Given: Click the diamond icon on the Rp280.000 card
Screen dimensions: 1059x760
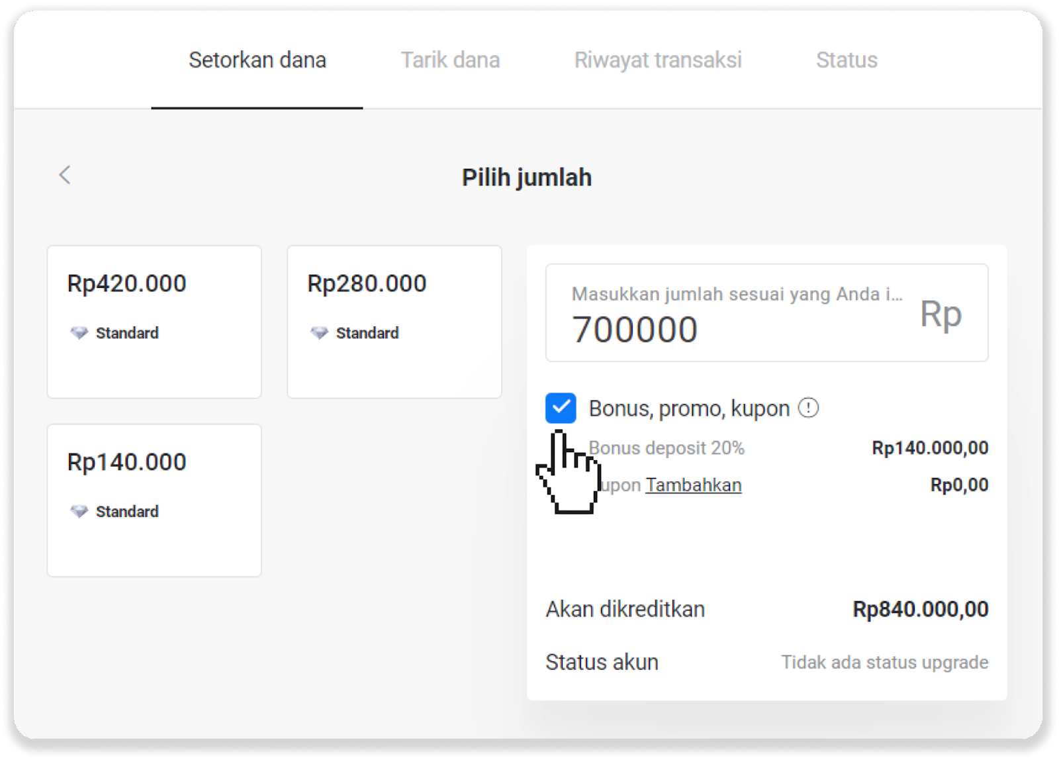Looking at the screenshot, I should coord(320,333).
